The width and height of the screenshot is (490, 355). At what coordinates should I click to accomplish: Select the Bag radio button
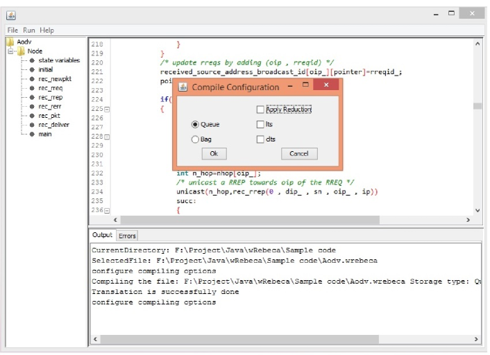click(196, 139)
